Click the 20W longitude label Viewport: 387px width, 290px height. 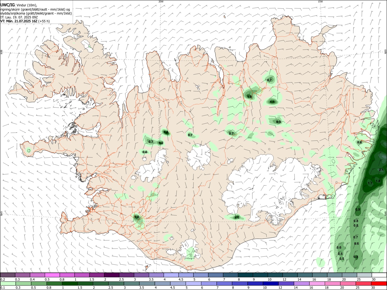pos(161,2)
